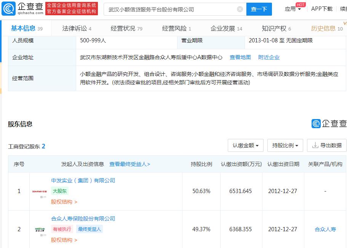Open the 历史信息 tab
Screen dimensions: 347x248
323,28
